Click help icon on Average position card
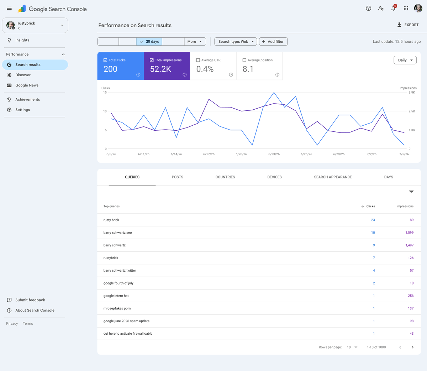The height and width of the screenshot is (371, 427). coord(277,75)
